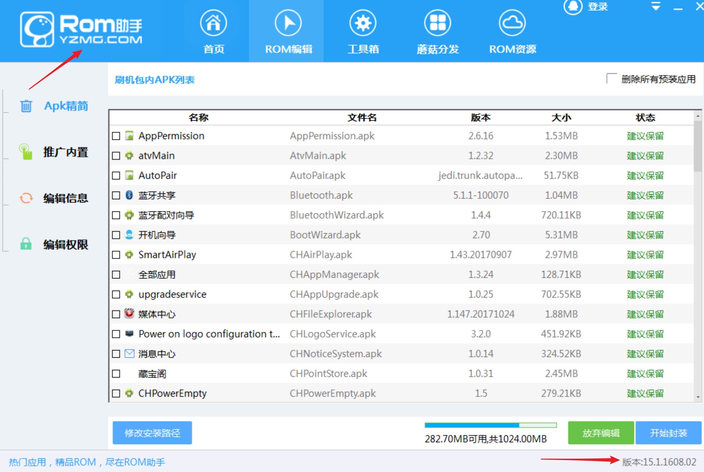Check the SmartAirPlay row checkbox
This screenshot has height=472, width=704.
[116, 255]
